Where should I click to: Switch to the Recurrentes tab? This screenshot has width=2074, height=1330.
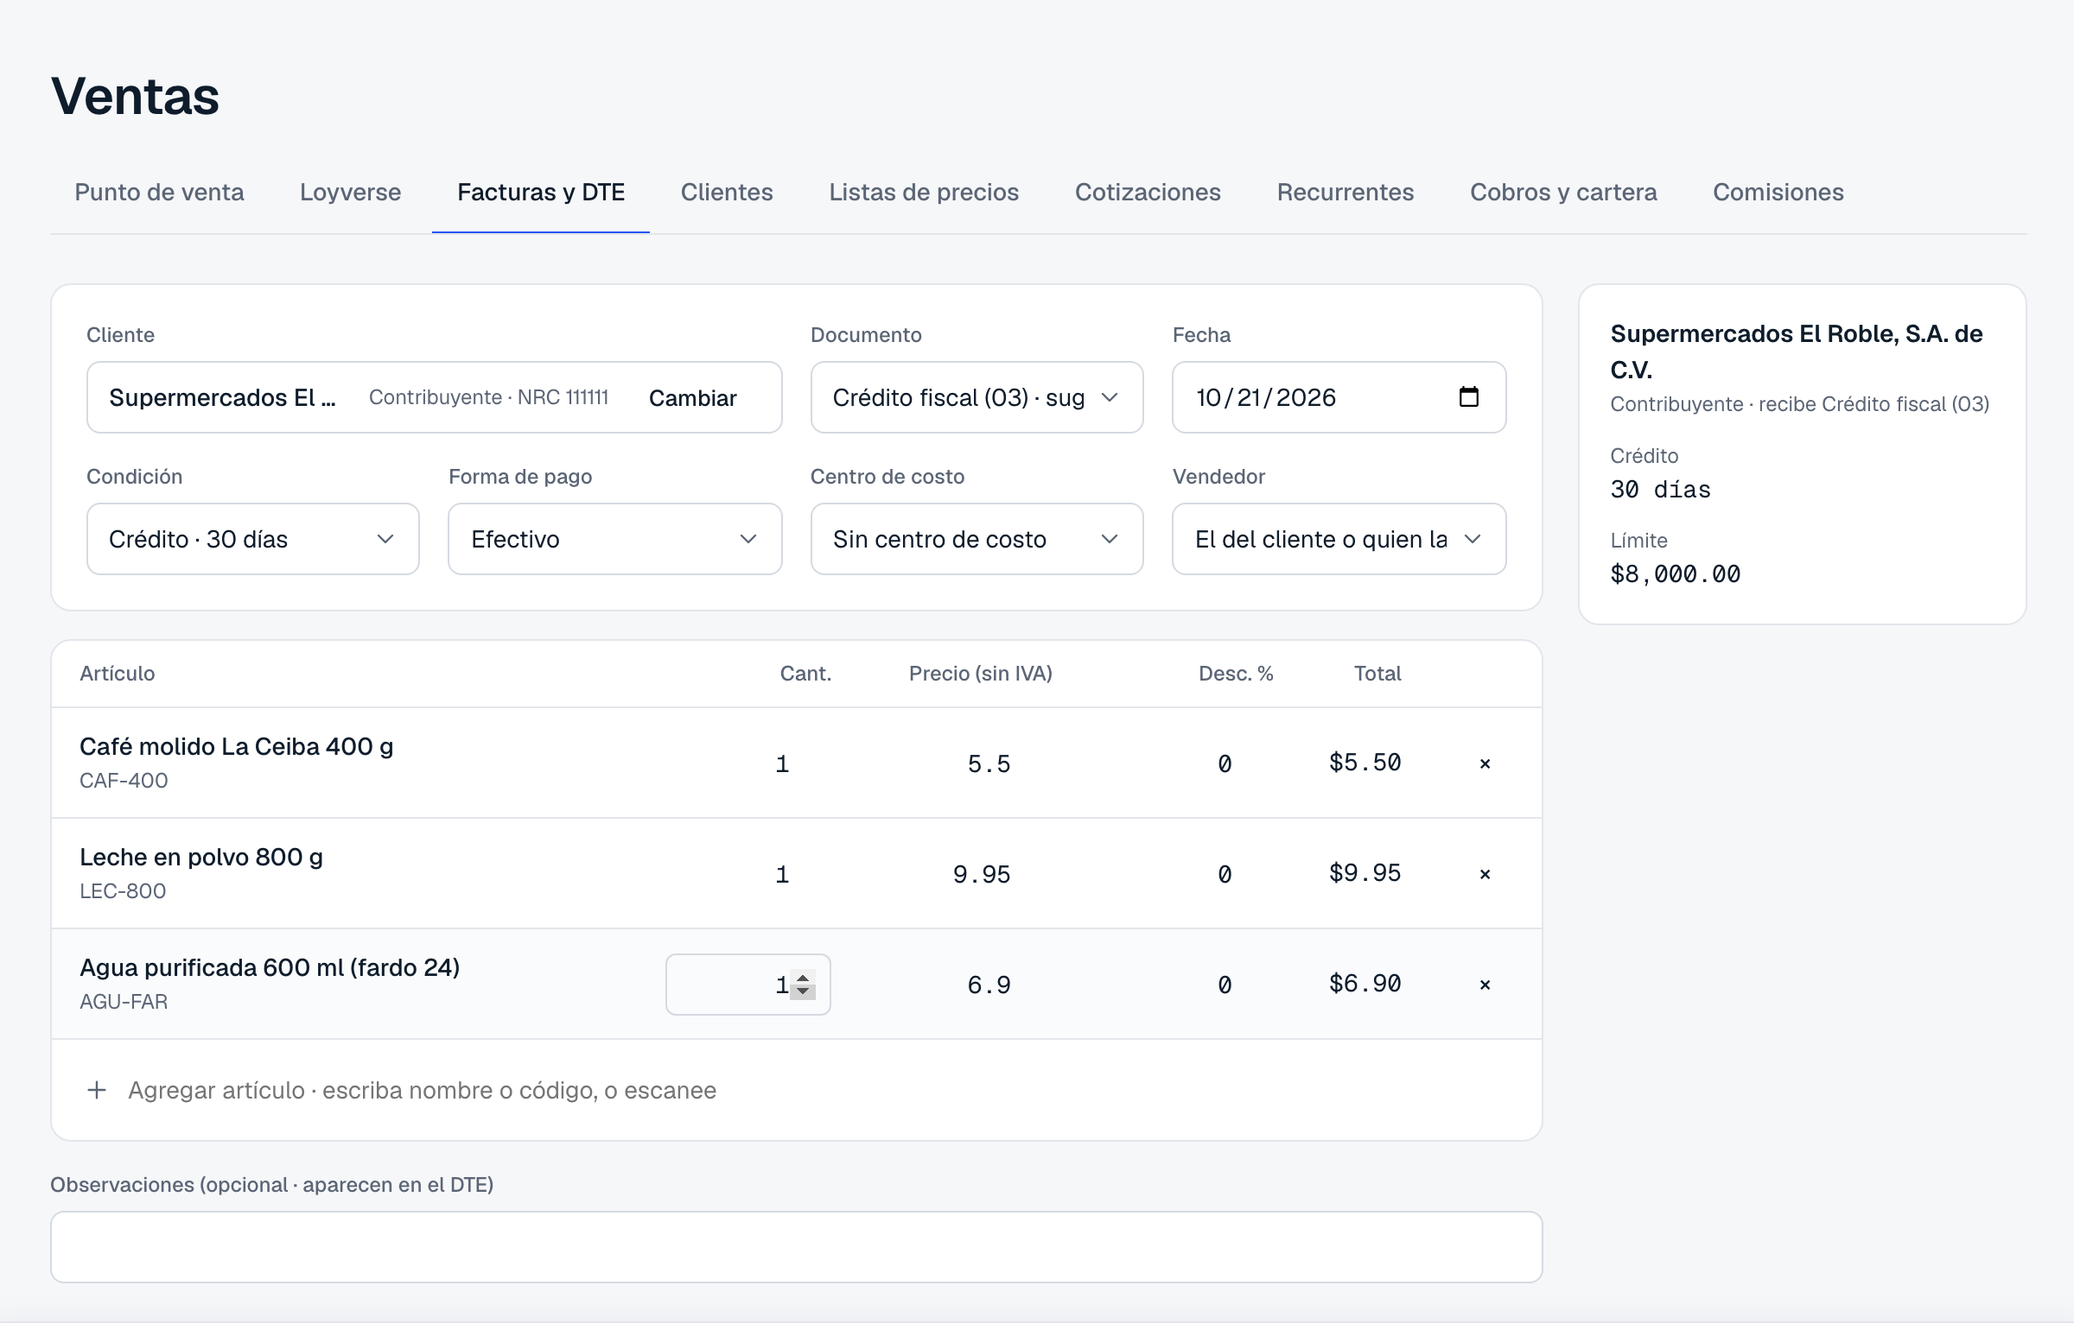point(1346,192)
